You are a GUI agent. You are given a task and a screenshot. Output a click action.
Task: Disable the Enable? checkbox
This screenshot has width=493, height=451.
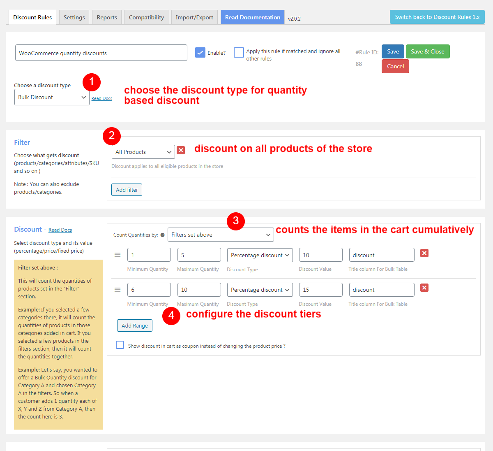point(200,53)
